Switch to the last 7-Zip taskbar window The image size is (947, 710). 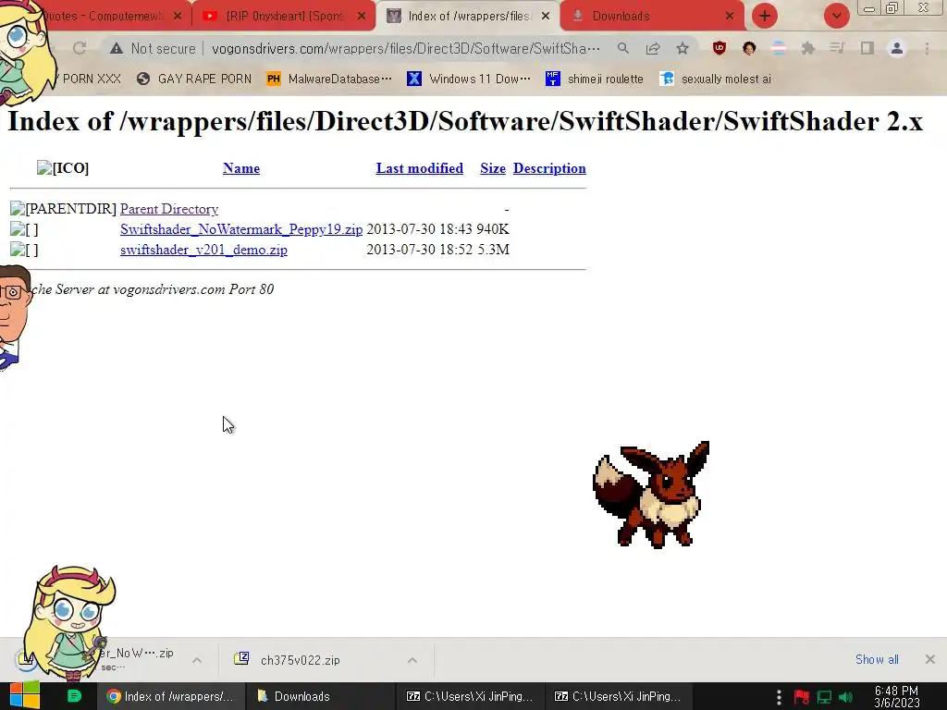pos(618,696)
